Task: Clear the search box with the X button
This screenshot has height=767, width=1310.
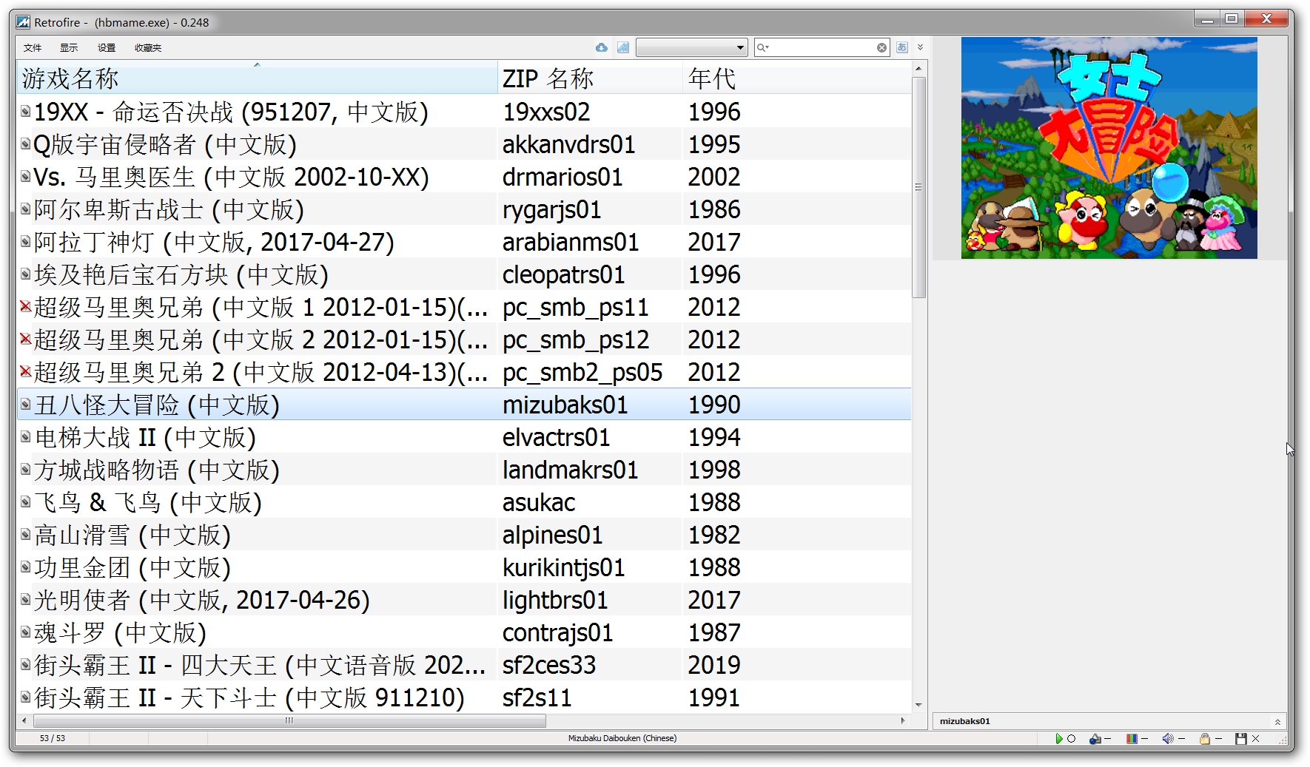Action: (881, 47)
